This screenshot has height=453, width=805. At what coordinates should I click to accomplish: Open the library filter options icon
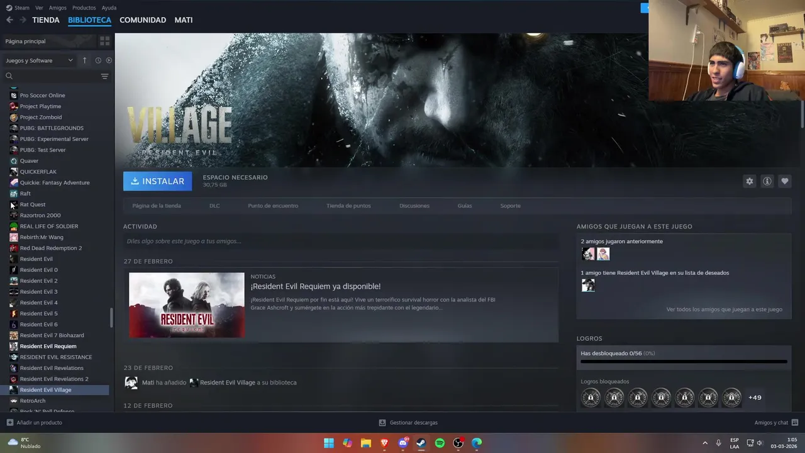point(104,76)
